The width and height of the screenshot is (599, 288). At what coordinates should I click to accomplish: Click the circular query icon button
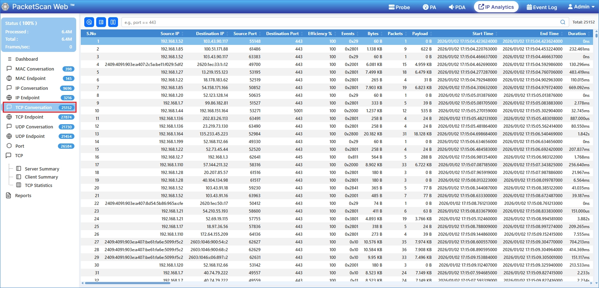[x=89, y=22]
